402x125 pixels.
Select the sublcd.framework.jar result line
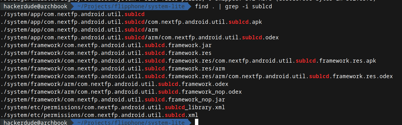106,45
